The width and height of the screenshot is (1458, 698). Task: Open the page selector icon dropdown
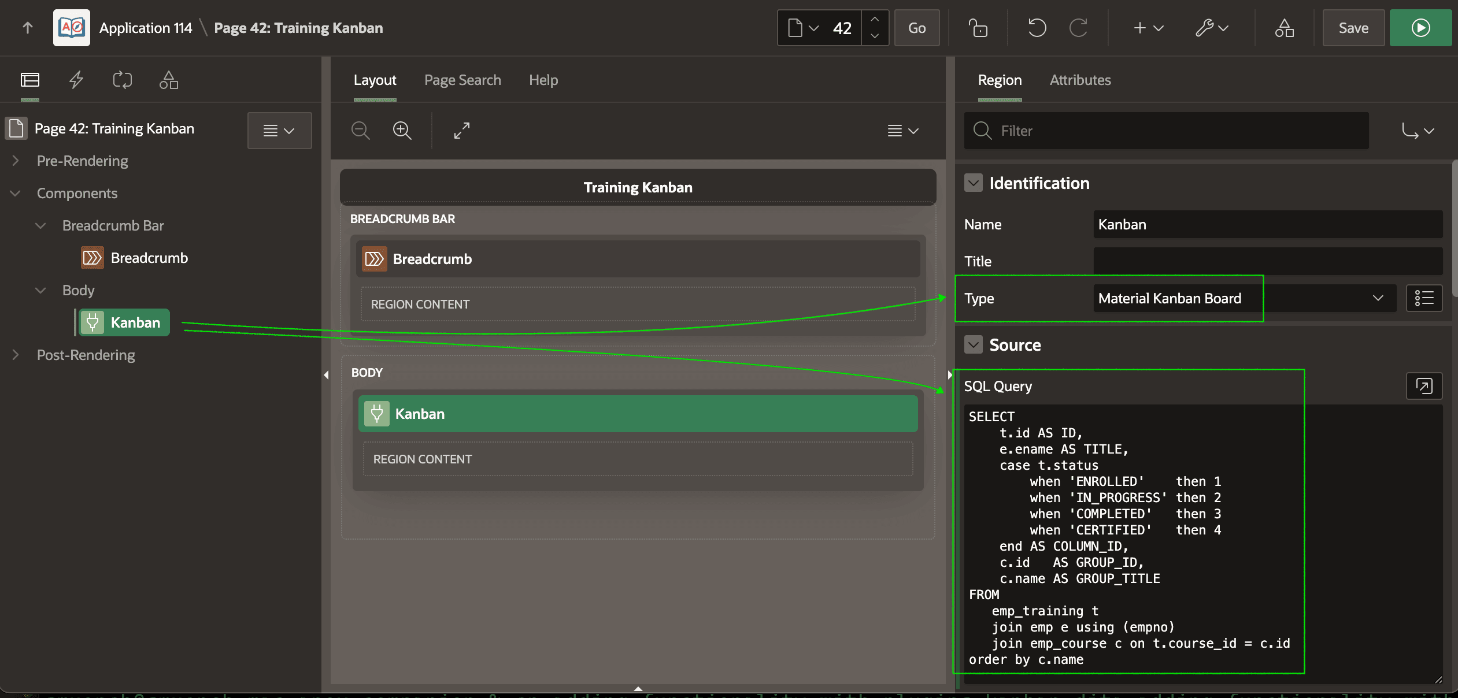[x=804, y=28]
